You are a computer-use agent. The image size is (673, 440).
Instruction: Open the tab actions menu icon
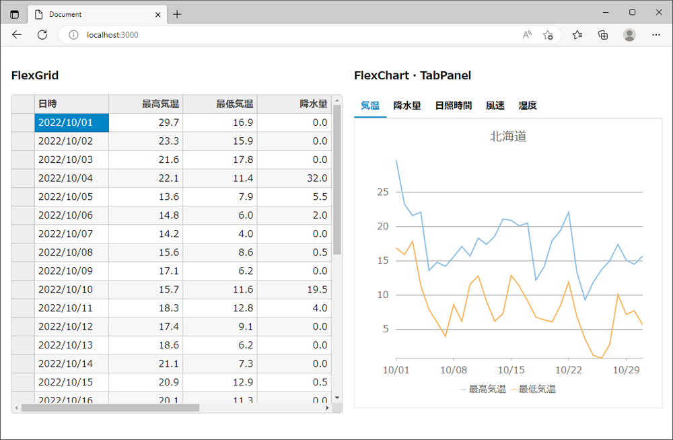pyautogui.click(x=15, y=14)
